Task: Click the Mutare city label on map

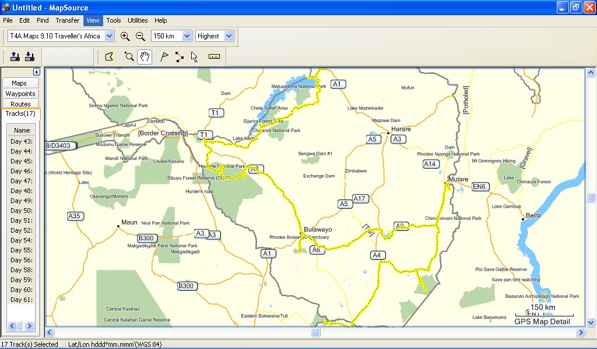Action: tap(458, 179)
